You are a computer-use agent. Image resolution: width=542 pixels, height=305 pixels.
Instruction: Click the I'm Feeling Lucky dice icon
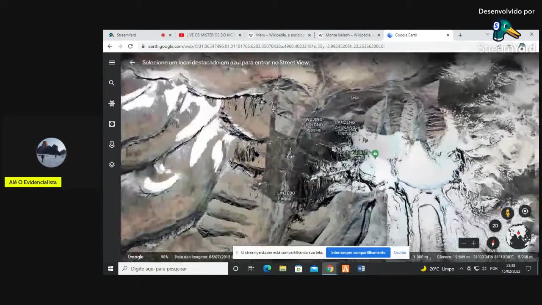(x=112, y=124)
